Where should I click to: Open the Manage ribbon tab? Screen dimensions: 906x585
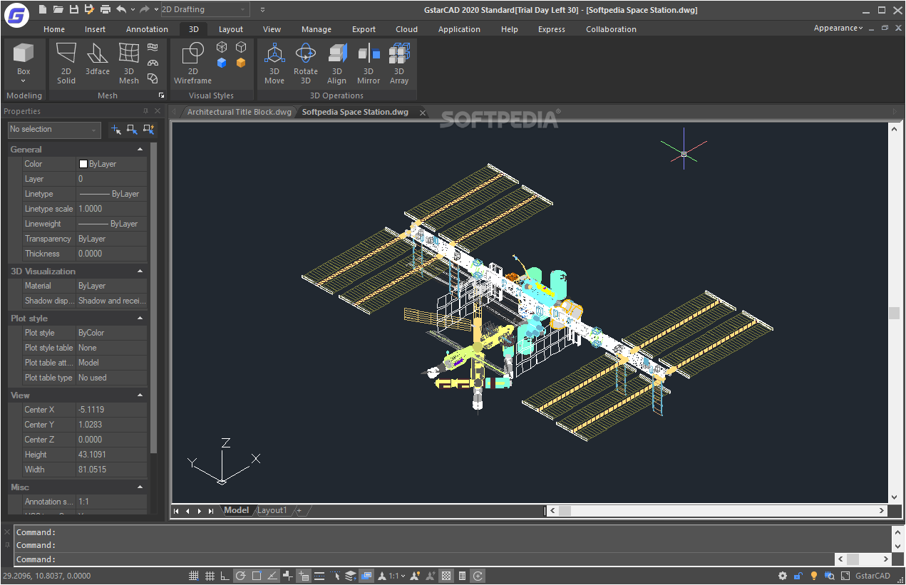pyautogui.click(x=316, y=29)
